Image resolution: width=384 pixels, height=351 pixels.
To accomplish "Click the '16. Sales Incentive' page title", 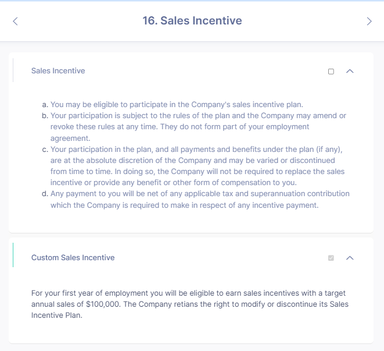I will pyautogui.click(x=192, y=20).
